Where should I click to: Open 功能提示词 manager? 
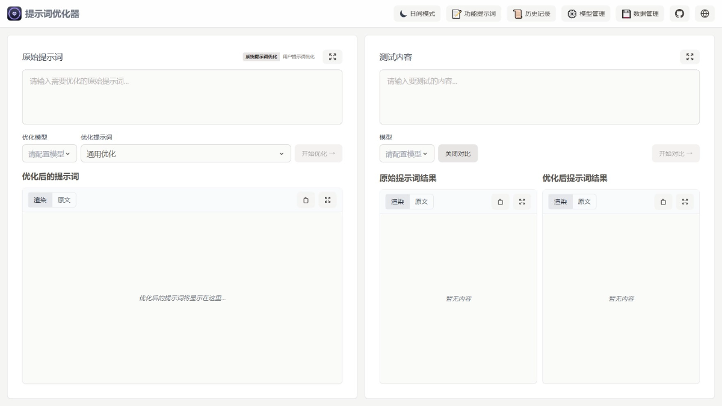(474, 13)
